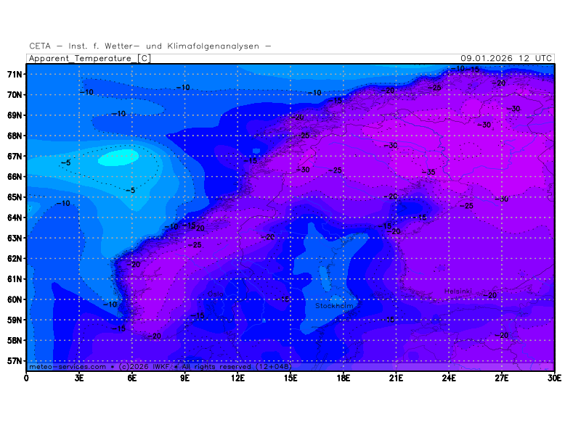Open the meteo-services.com link text

click(62, 367)
